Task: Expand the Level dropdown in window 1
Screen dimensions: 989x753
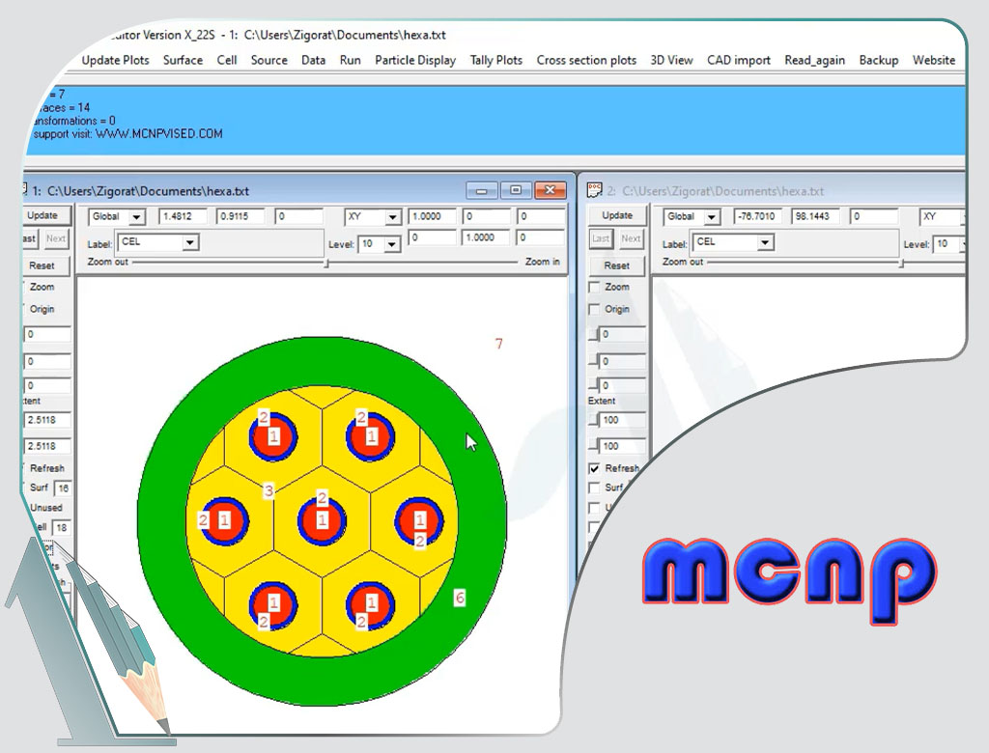Action: pos(392,244)
